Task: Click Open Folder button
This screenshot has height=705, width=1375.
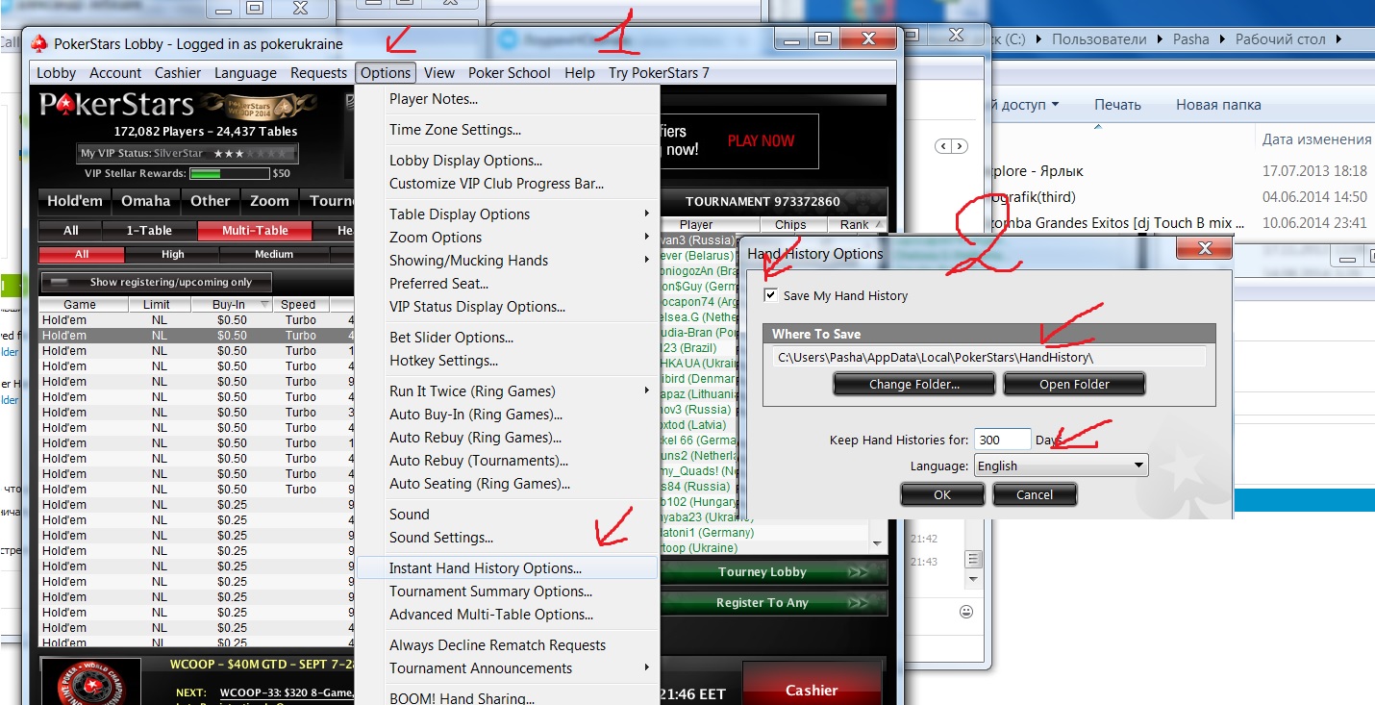Action: pos(1074,385)
